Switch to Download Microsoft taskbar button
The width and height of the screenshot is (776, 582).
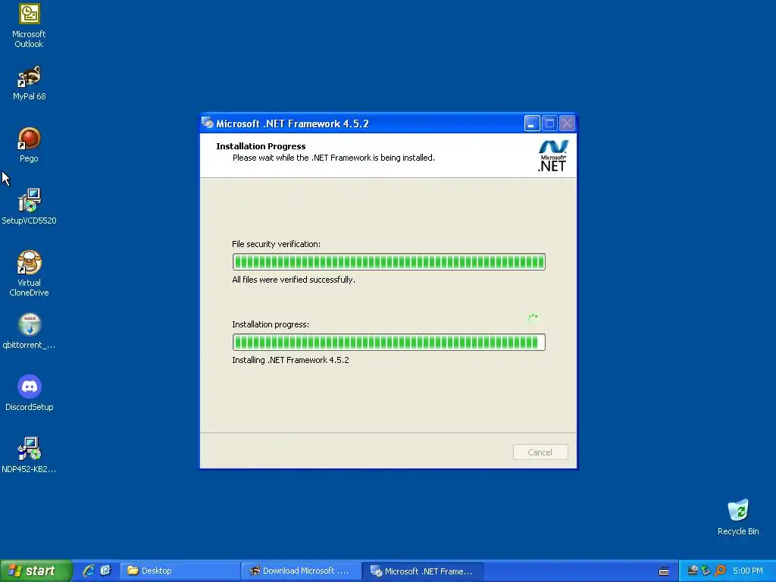[x=302, y=571]
